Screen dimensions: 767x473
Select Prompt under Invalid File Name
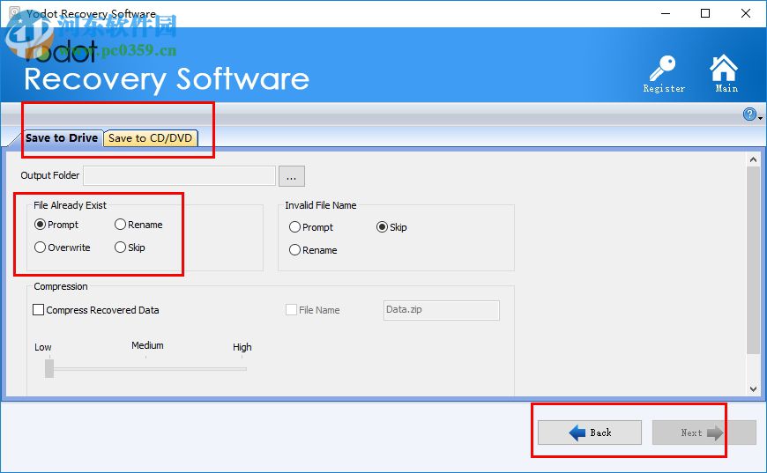(311, 227)
